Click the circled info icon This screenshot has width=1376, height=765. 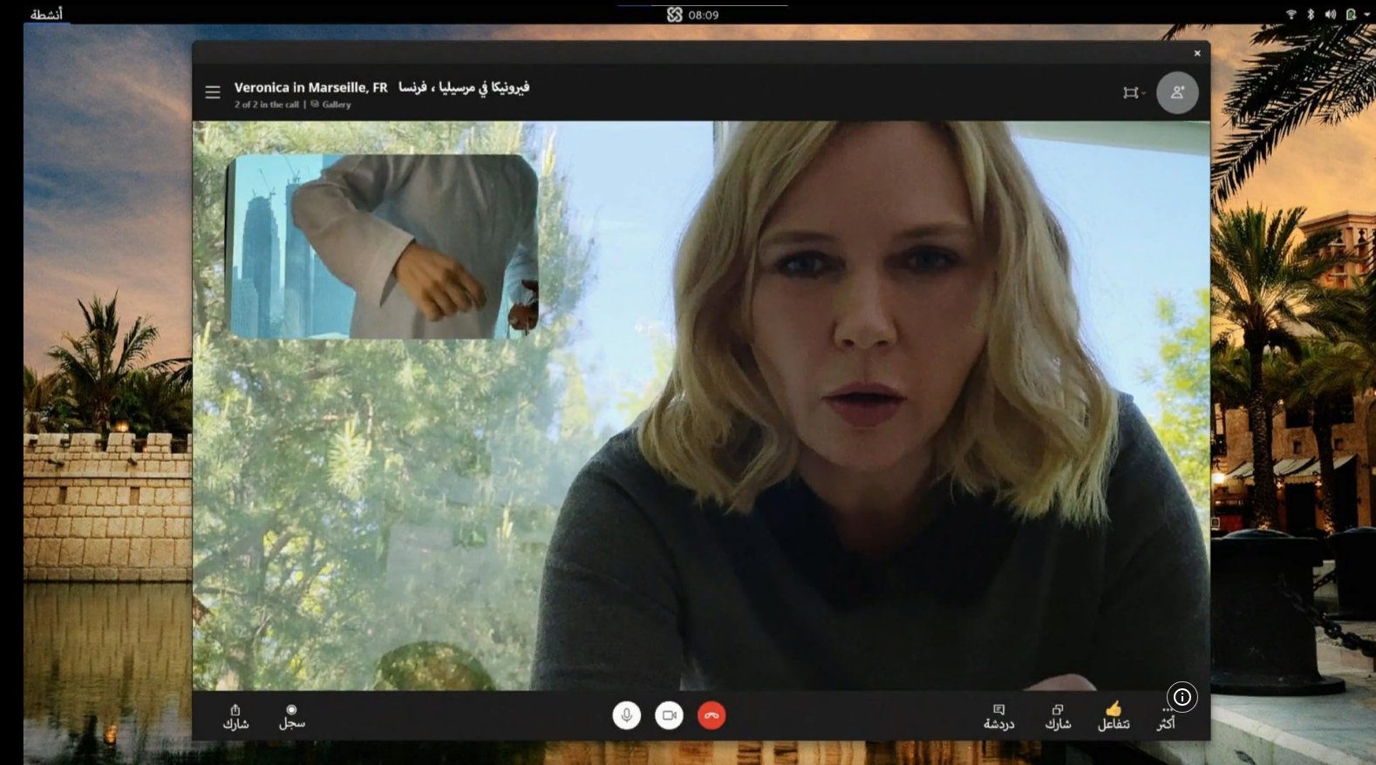(x=1182, y=697)
